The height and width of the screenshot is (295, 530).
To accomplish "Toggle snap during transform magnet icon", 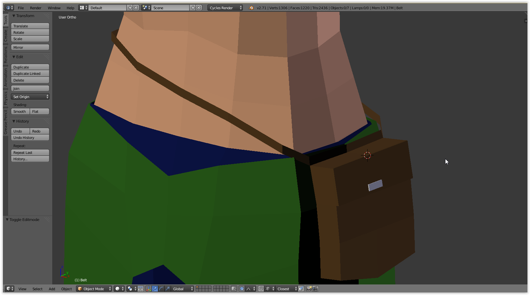I will 261,289.
